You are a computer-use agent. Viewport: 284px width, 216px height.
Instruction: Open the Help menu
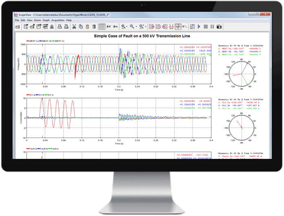click(69, 20)
